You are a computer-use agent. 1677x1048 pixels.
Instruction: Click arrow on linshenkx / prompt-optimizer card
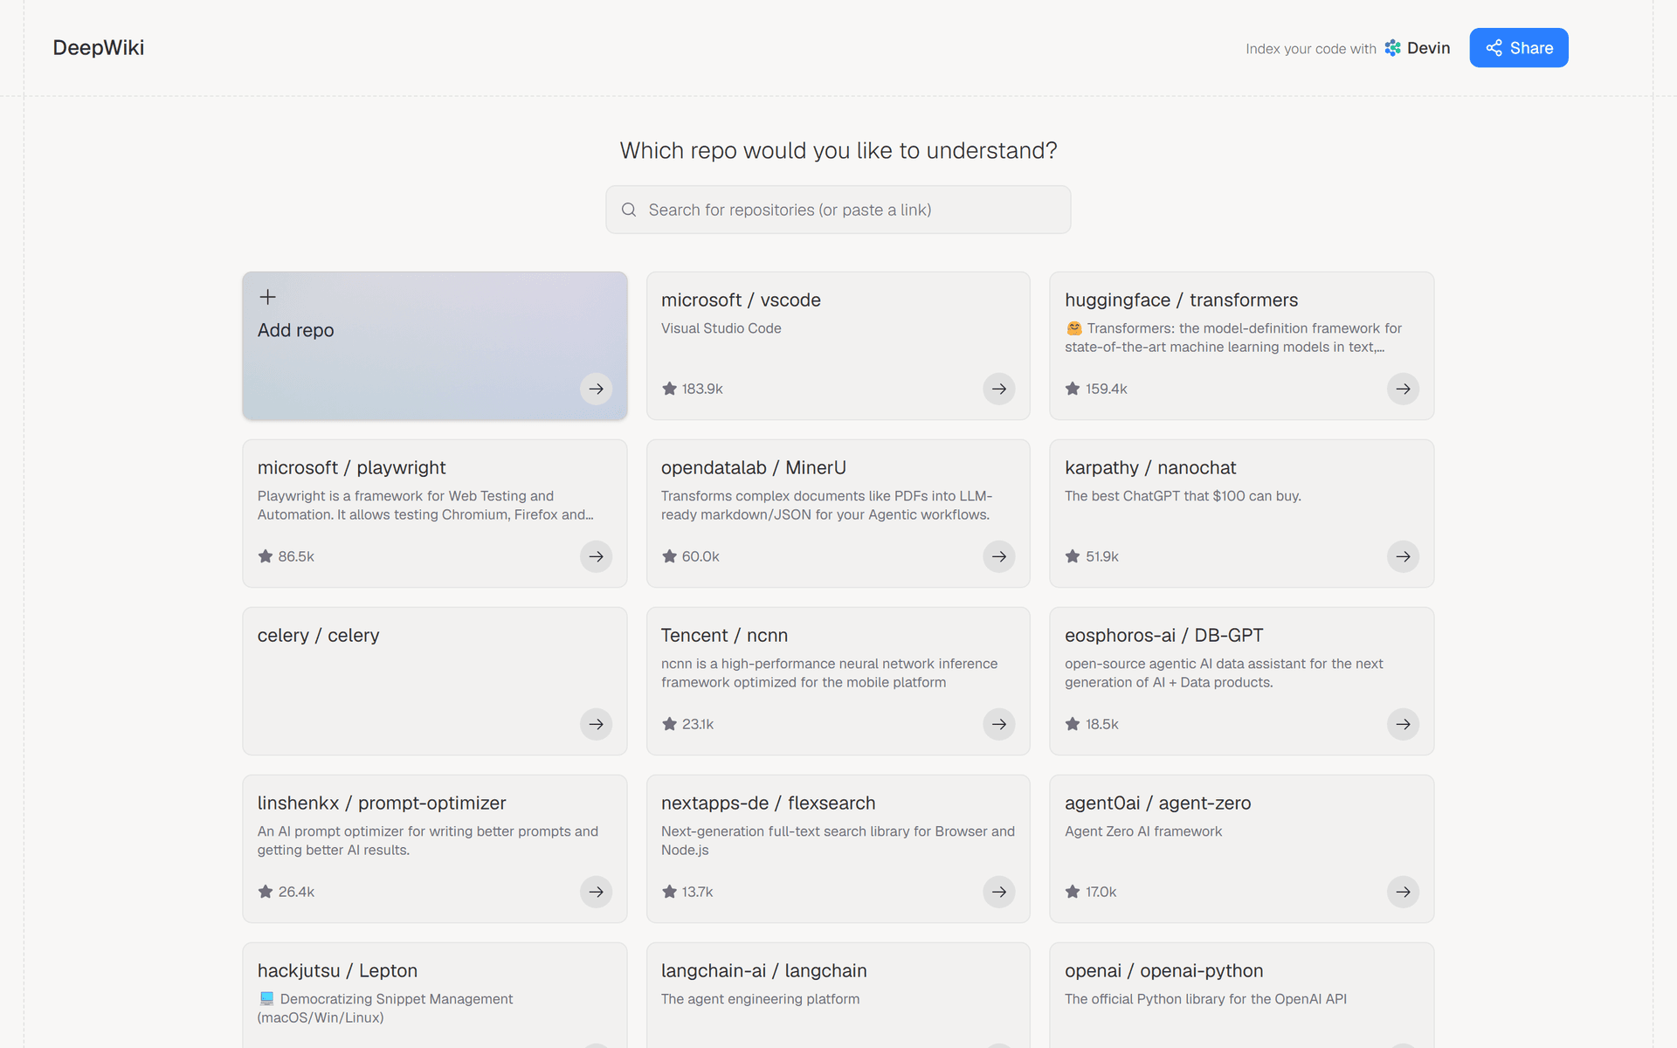596,892
